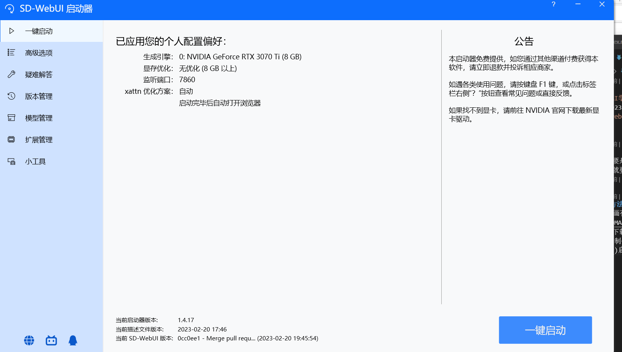Click the help question mark in title bar
The width and height of the screenshot is (622, 352).
pos(553,4)
